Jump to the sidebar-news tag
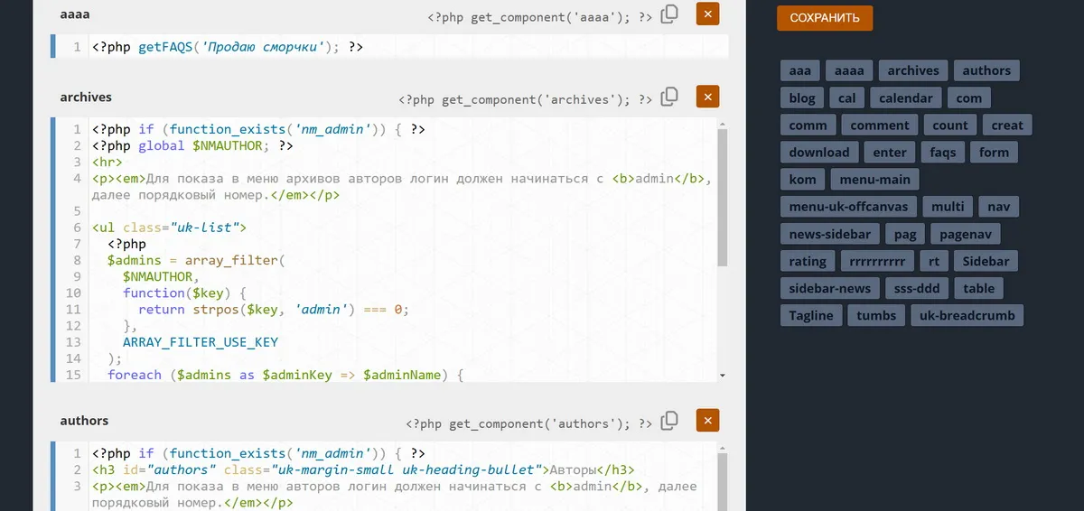Viewport: 1084px width, 511px height. pyautogui.click(x=830, y=289)
